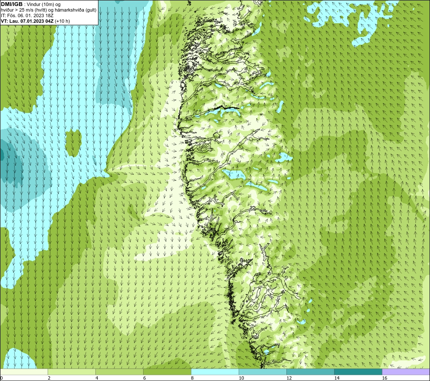The image size is (430, 381).
Task: Click the DMI/IGB title text
Action: pyautogui.click(x=12, y=4)
